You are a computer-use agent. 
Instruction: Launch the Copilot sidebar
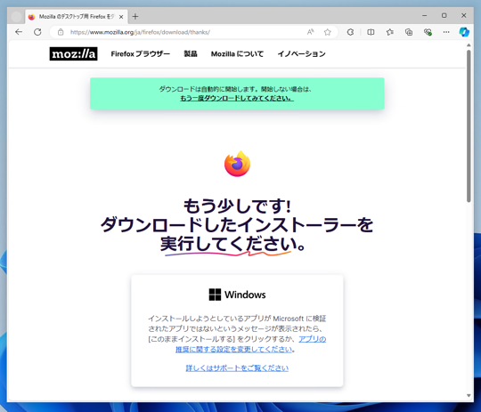click(x=464, y=32)
